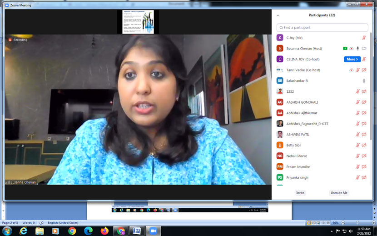Click Susanna Cherian's video camera icon
Image resolution: width=377 pixels, height=236 pixels.
point(364,48)
